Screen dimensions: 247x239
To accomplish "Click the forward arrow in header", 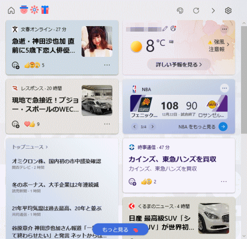I will [x=213, y=11].
